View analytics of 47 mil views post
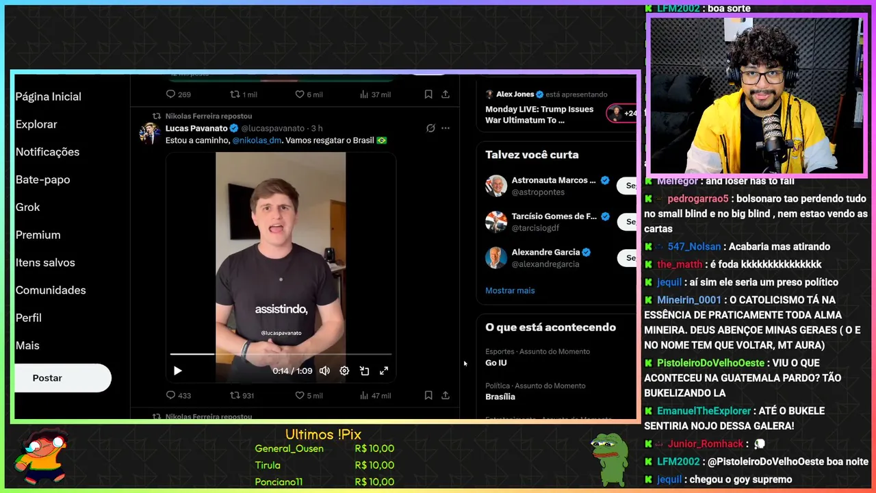 click(375, 395)
